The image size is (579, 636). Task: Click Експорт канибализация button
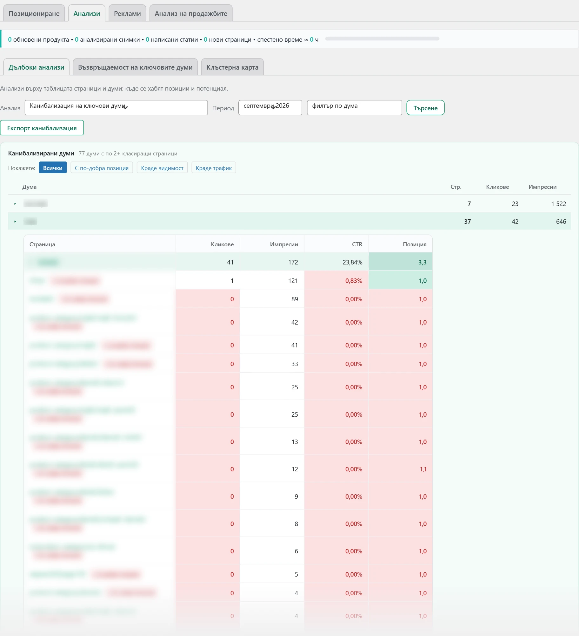point(42,128)
